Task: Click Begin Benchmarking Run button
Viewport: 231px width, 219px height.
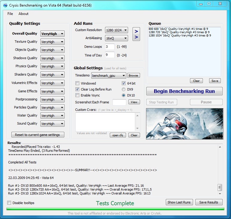Action: pos(184,91)
